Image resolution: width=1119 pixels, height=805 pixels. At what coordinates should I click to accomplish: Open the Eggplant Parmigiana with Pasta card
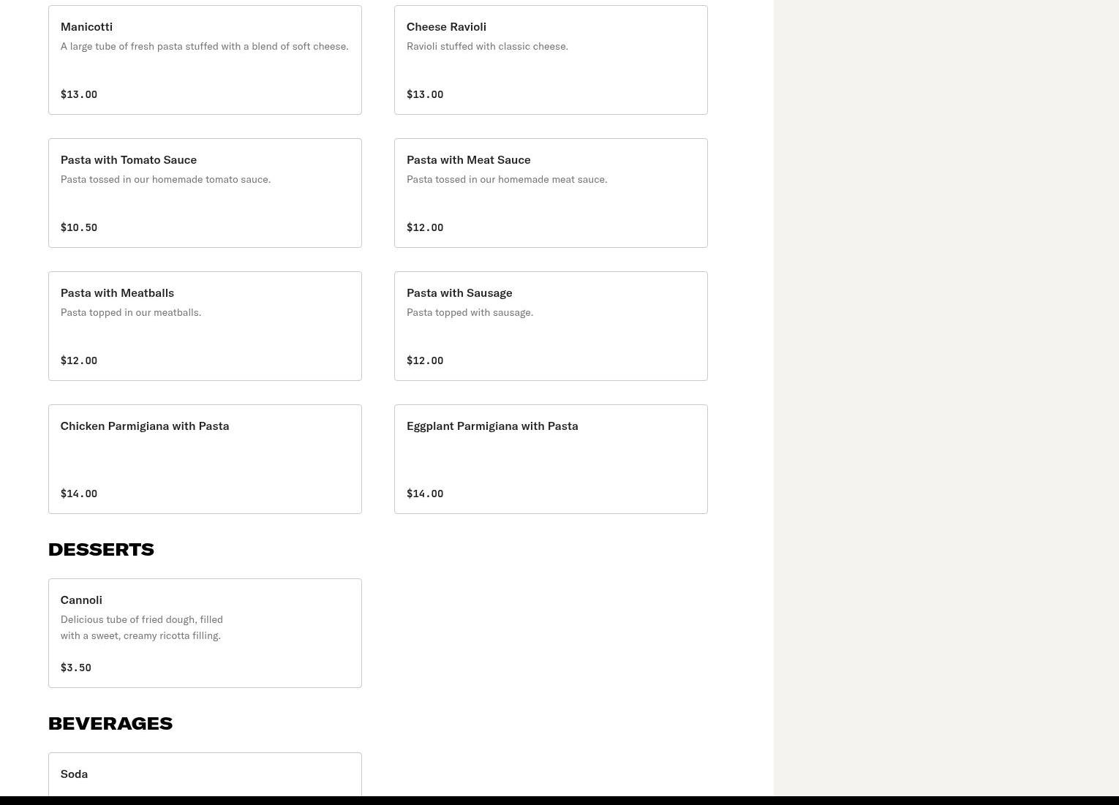click(x=551, y=459)
